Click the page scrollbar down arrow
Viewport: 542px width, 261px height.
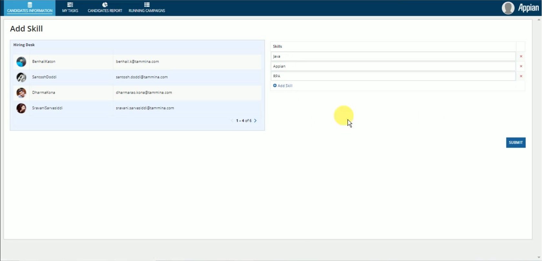[539, 257]
